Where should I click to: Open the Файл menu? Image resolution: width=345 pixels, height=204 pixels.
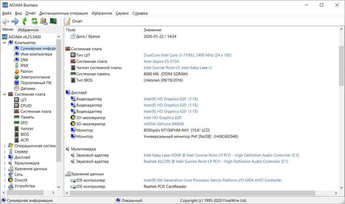pos(7,13)
